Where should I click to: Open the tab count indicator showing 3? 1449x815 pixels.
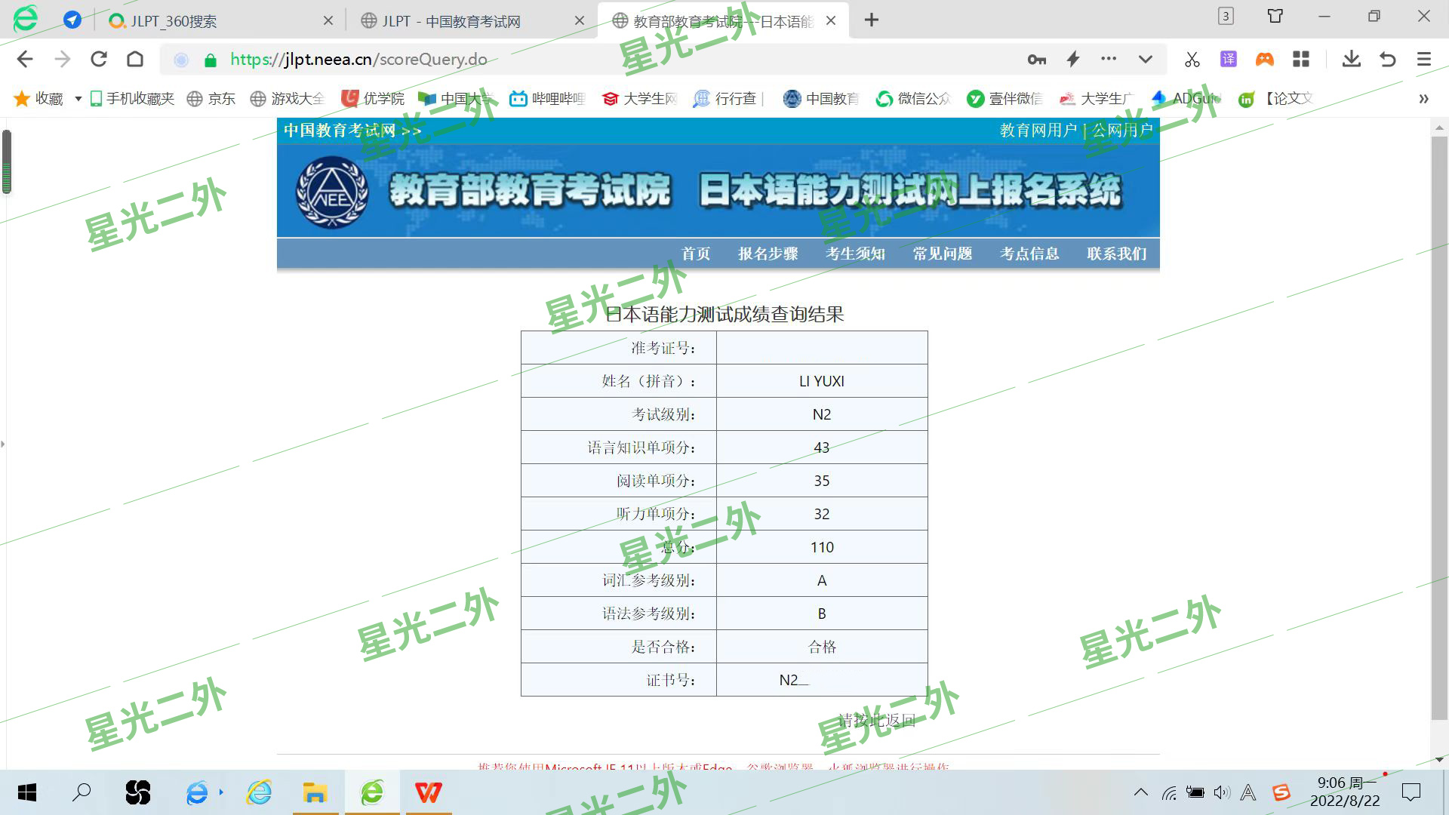click(x=1226, y=16)
